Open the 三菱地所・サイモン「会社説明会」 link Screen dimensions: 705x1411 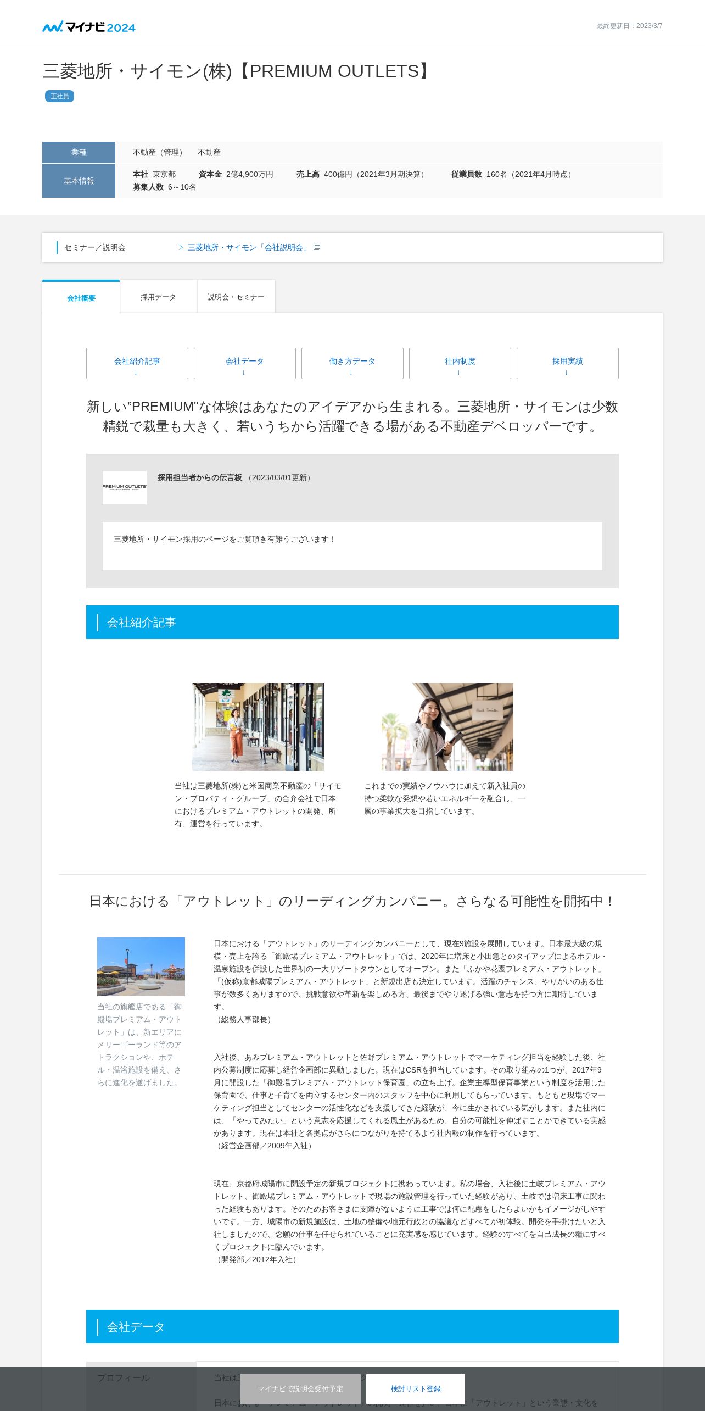(248, 247)
